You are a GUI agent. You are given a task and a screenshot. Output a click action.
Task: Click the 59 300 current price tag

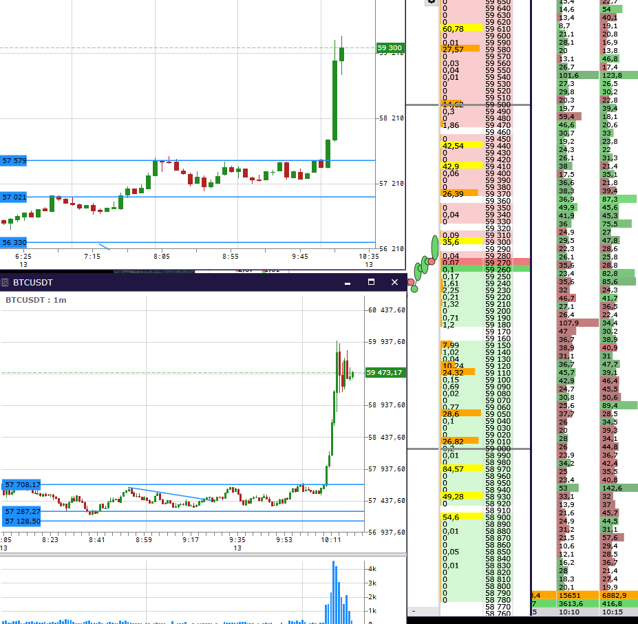[x=391, y=48]
